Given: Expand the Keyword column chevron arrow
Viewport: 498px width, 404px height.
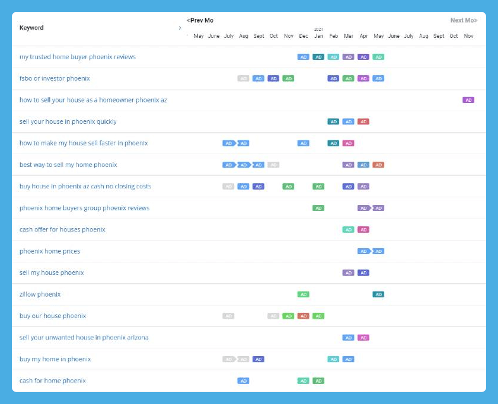Looking at the screenshot, I should [180, 28].
